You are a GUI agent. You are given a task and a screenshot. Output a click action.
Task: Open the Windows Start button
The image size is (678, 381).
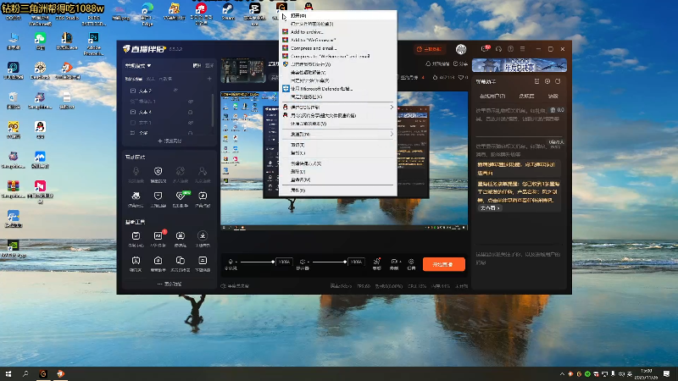(8, 373)
